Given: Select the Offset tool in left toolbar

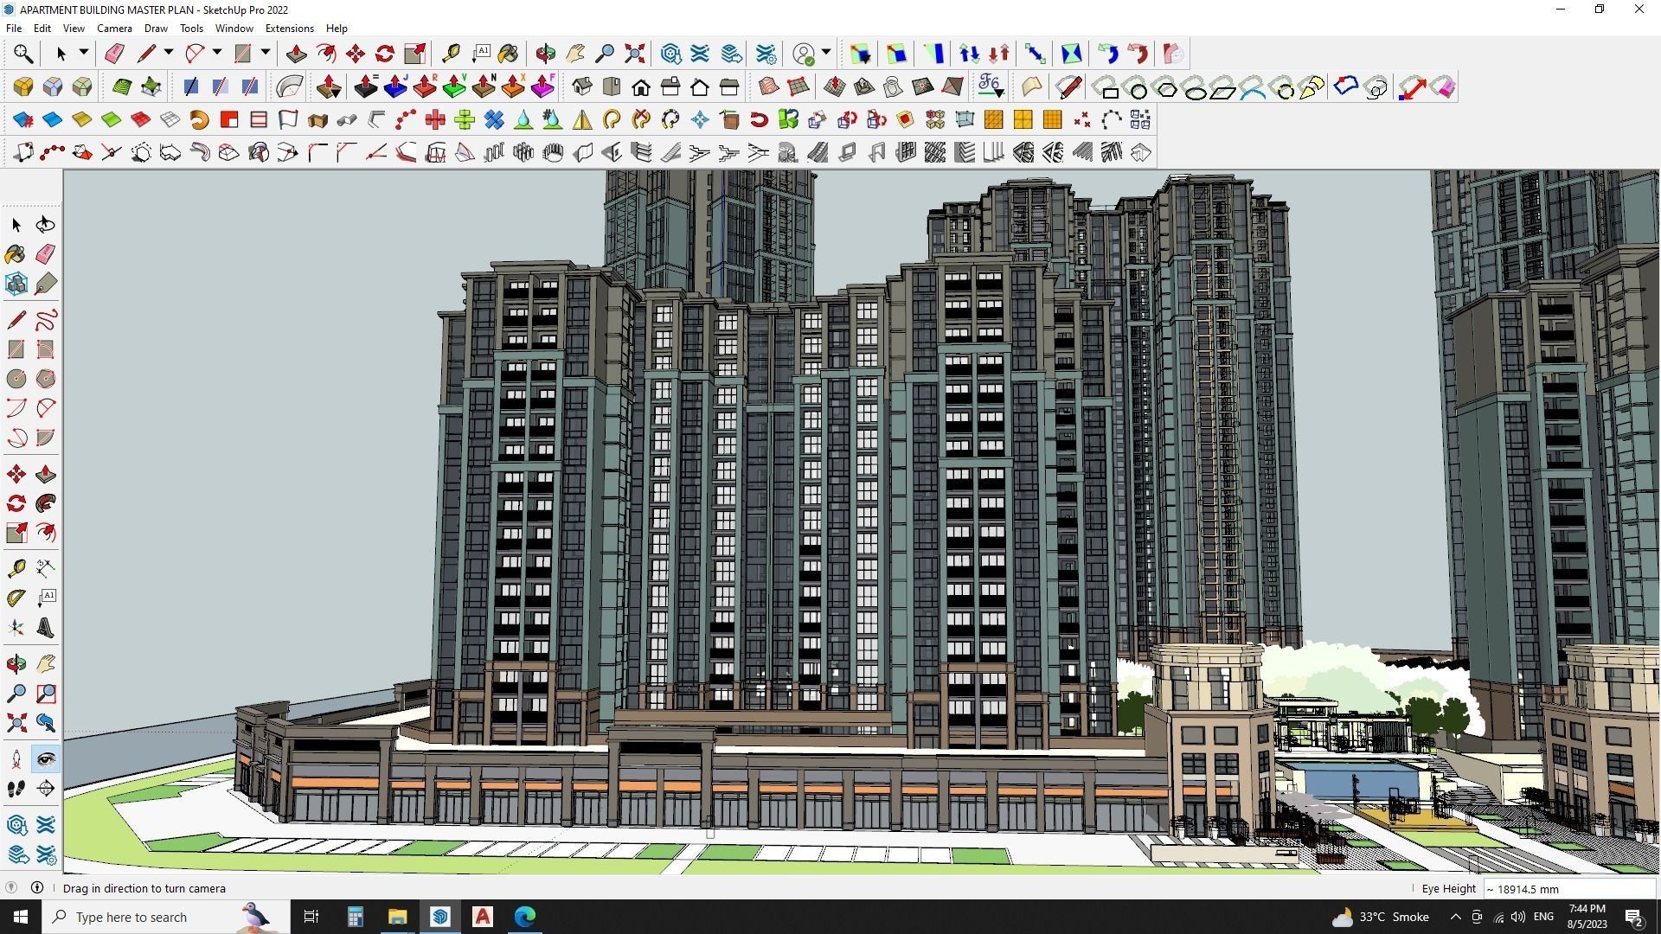Looking at the screenshot, I should [46, 533].
